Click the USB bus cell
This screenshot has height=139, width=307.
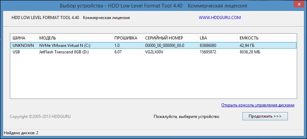[x=16, y=52]
